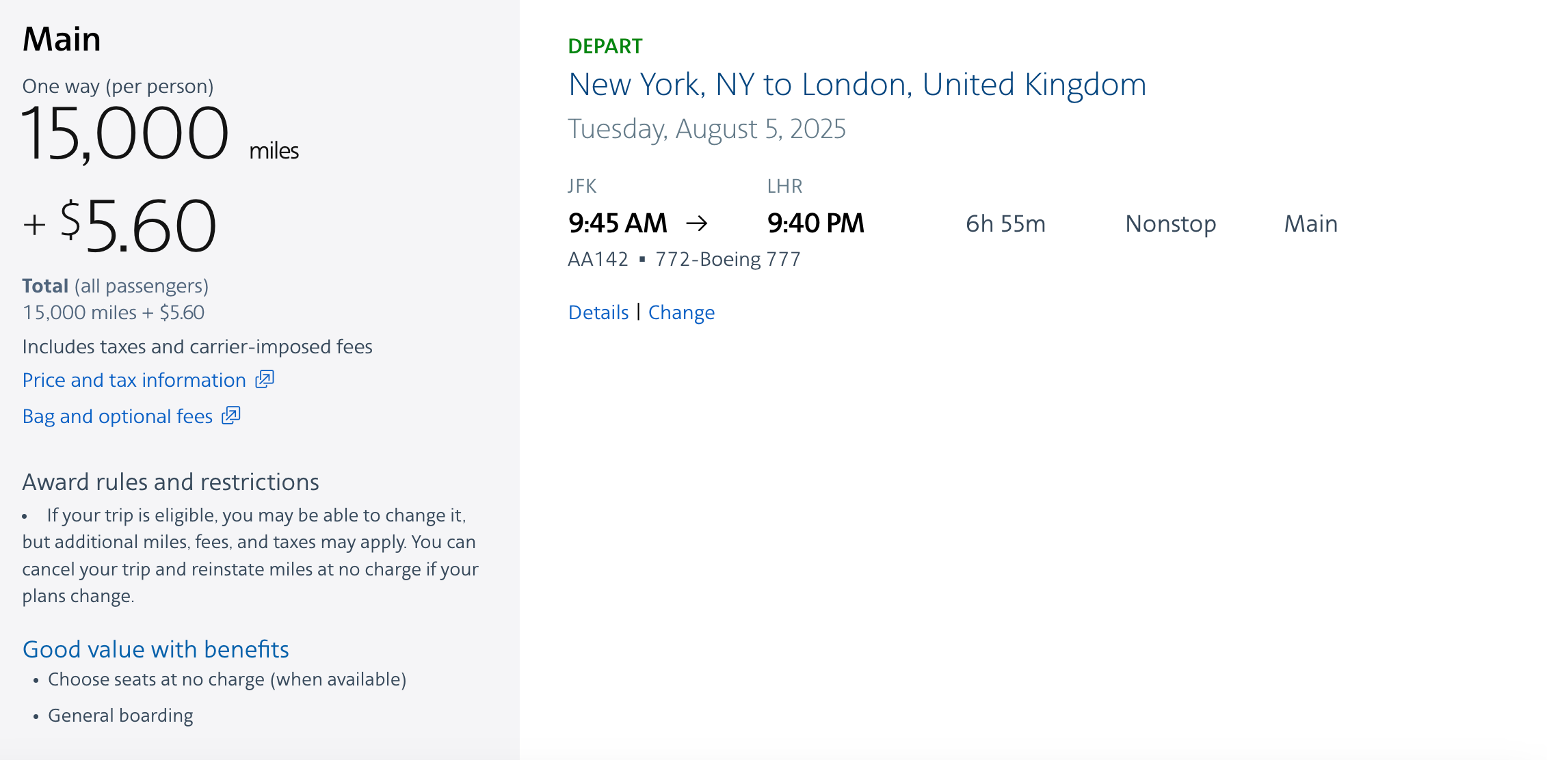Click the external-link icon beside Price and tax information
The image size is (1547, 760).
(265, 379)
